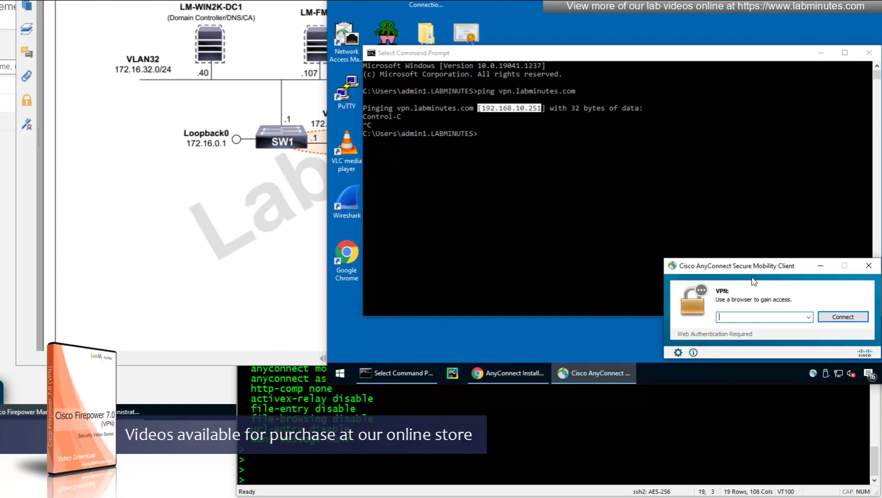This screenshot has width=882, height=498.
Task: Open the PyCharm taskbar icon
Action: 452,373
